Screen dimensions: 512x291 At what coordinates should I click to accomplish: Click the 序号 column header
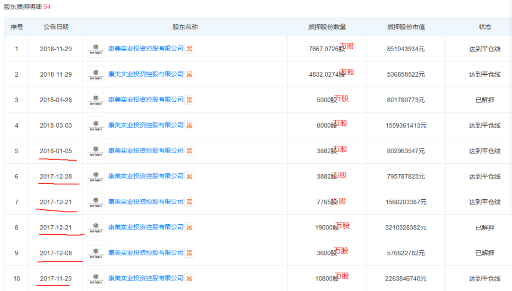[17, 27]
